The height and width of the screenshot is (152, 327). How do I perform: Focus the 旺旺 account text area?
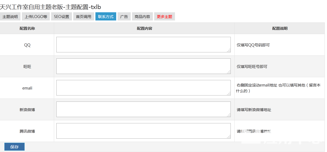144,66
